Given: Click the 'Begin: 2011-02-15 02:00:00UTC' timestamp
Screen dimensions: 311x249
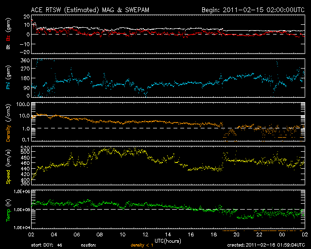Looking at the screenshot, I should click(253, 10).
